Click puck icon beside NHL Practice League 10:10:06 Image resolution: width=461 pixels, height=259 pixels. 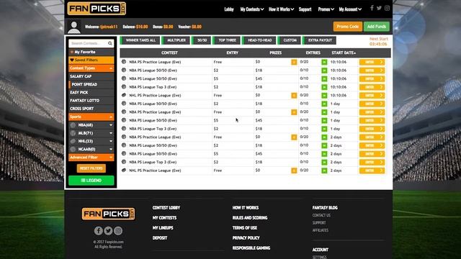124,95
